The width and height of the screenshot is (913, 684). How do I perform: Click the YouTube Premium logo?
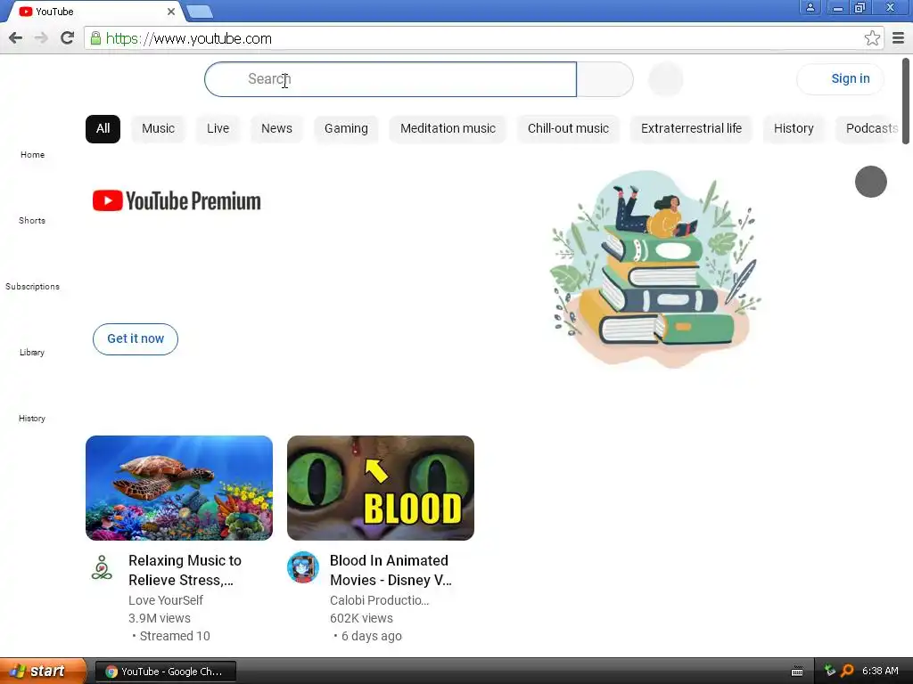pos(177,200)
